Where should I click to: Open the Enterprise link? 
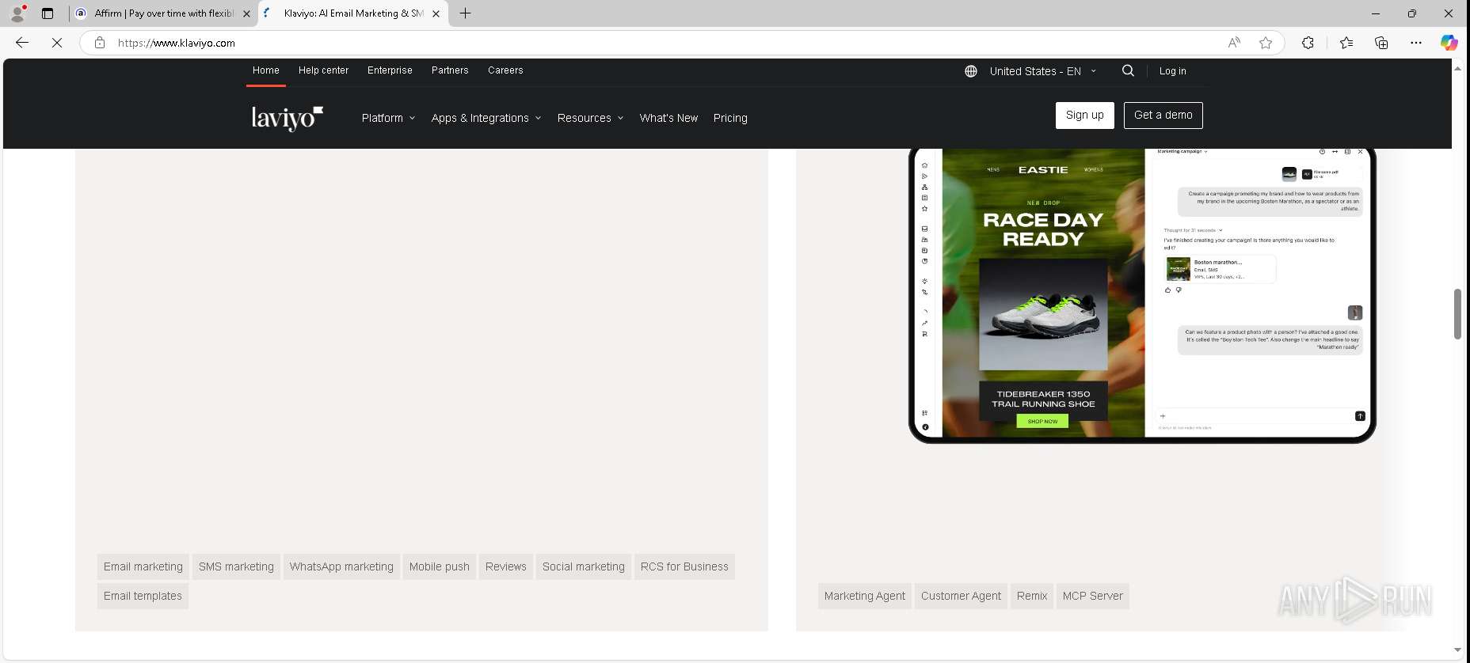click(390, 70)
